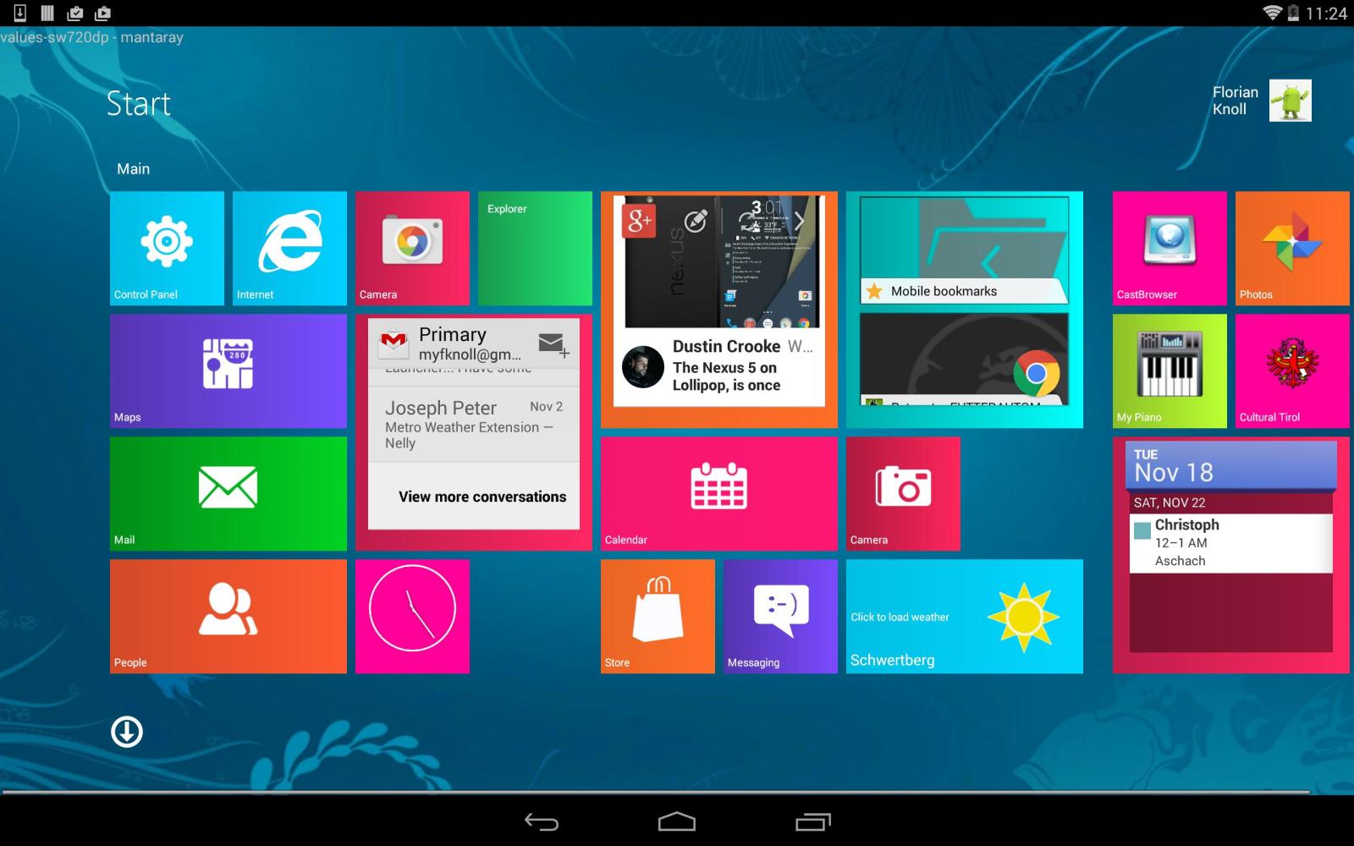Expand all apps with the down arrow
The image size is (1354, 846).
[x=125, y=730]
